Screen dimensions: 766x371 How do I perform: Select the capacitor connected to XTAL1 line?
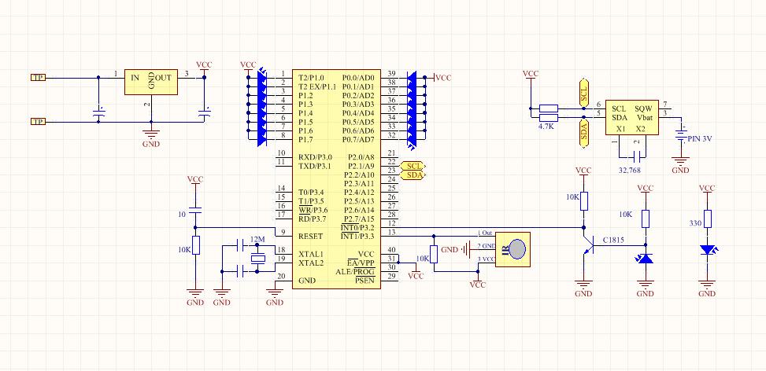[240, 245]
